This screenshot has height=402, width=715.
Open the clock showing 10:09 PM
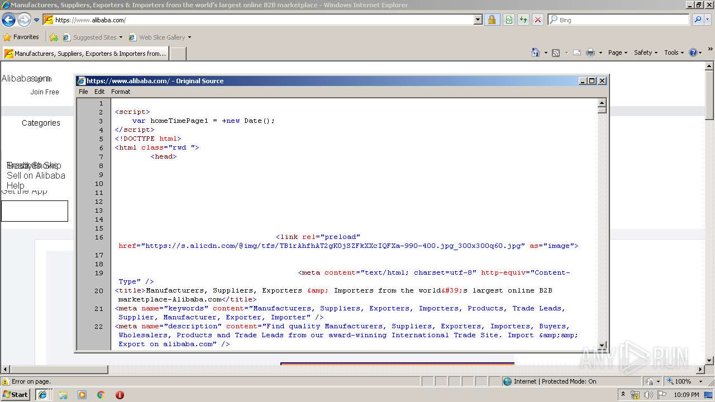[687, 395]
